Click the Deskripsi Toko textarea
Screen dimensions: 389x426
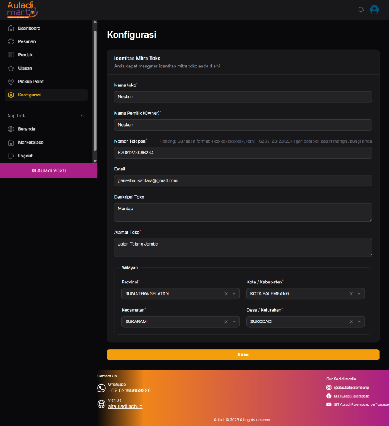coord(243,212)
